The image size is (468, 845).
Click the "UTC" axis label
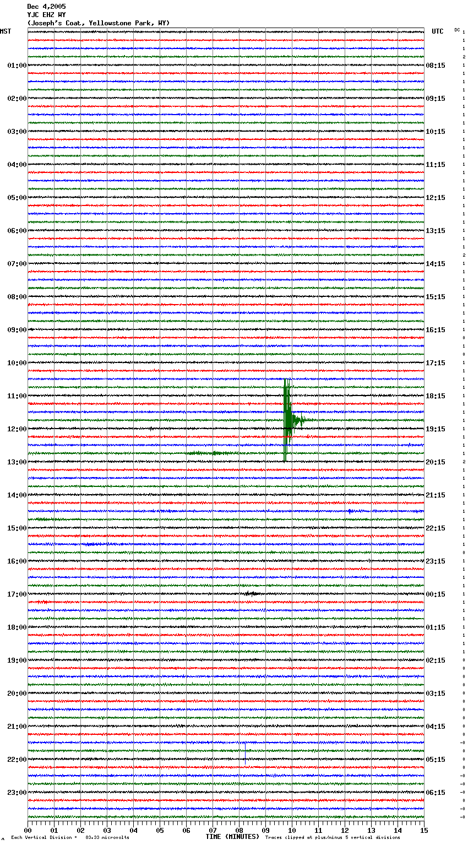(438, 31)
